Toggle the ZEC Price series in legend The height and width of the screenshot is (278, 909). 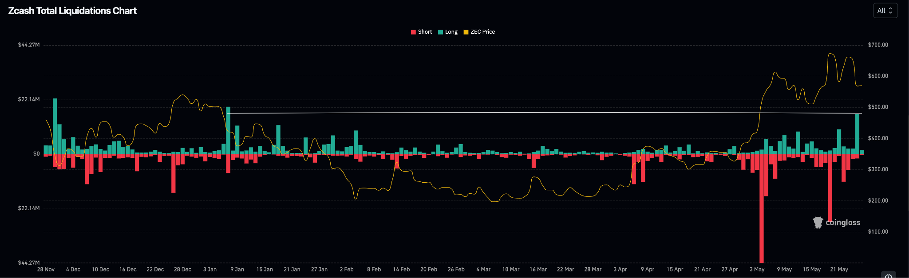pos(479,32)
